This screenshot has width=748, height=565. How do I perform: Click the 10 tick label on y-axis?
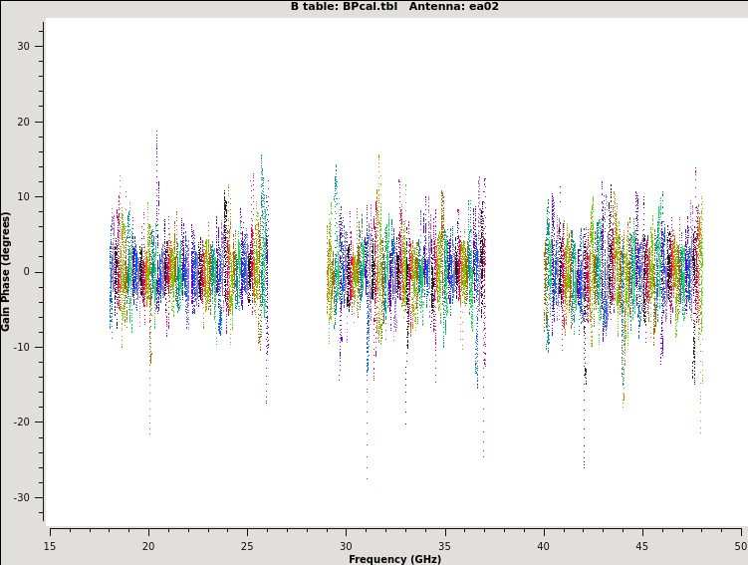click(24, 197)
